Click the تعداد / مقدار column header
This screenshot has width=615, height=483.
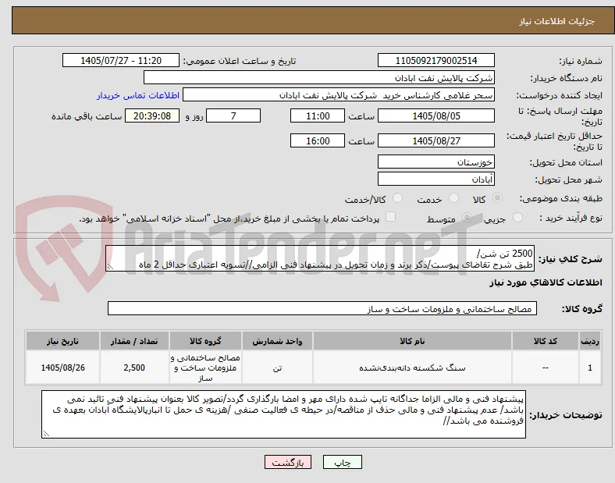pyautogui.click(x=134, y=341)
